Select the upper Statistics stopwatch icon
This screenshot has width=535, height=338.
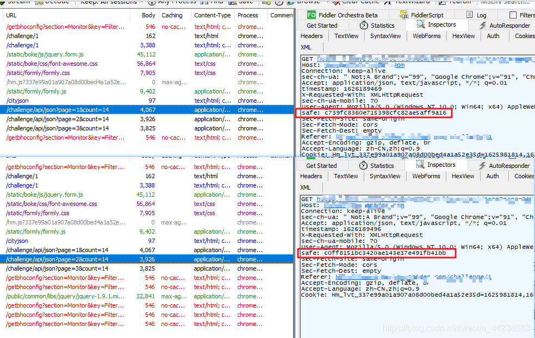[364, 25]
